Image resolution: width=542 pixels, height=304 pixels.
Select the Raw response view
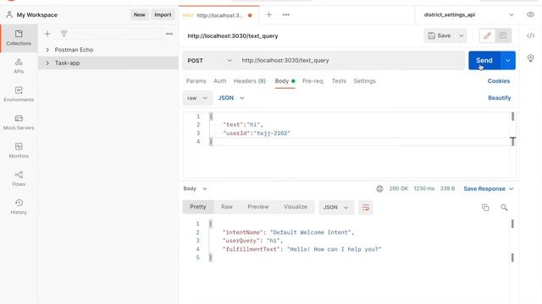tap(227, 207)
